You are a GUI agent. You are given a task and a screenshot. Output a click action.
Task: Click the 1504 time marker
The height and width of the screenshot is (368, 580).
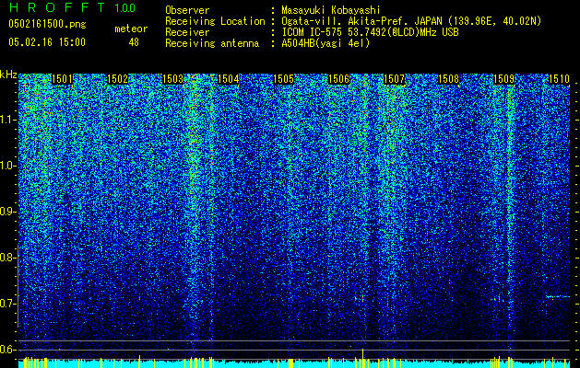tap(229, 79)
